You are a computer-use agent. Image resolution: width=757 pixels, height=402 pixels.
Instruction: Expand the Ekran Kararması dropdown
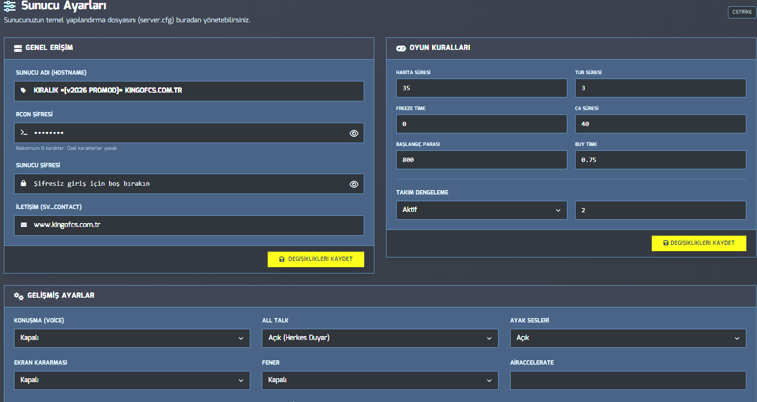(x=132, y=380)
